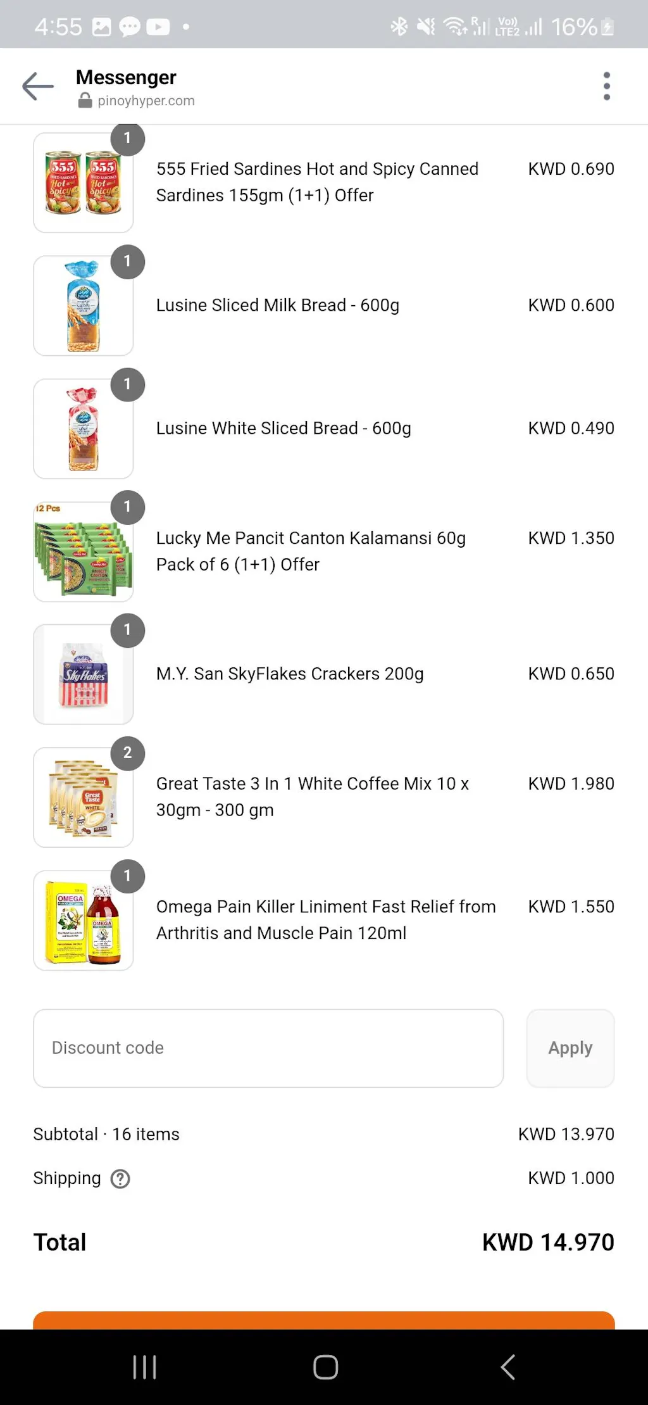Tap the Great Taste White Coffee thumbnail

tap(84, 797)
